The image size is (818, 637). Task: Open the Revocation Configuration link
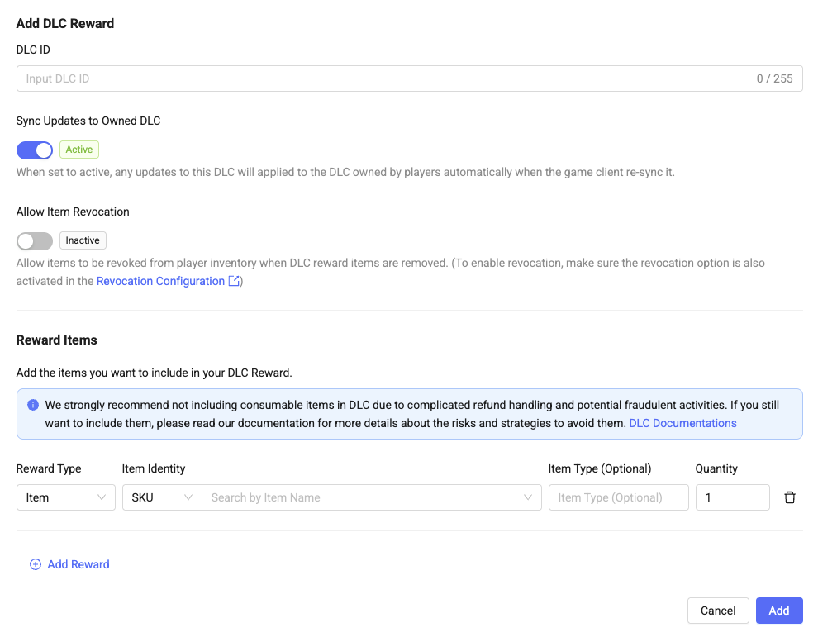coord(160,281)
